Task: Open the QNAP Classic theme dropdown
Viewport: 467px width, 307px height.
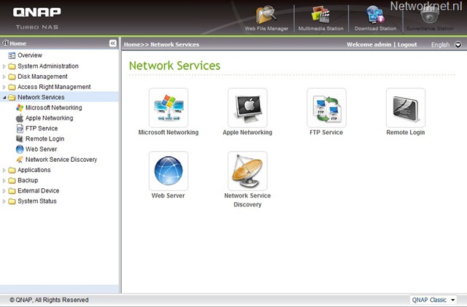Action: pos(433,300)
